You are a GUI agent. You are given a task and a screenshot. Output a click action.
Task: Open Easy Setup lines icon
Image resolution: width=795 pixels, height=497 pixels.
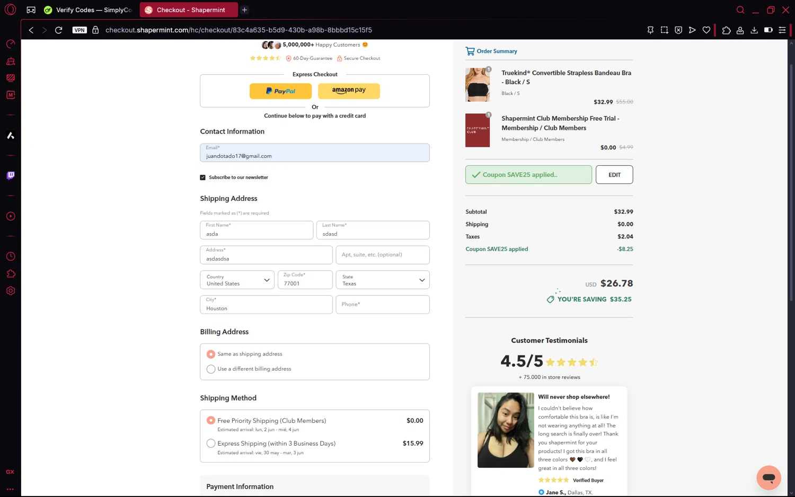(x=782, y=30)
